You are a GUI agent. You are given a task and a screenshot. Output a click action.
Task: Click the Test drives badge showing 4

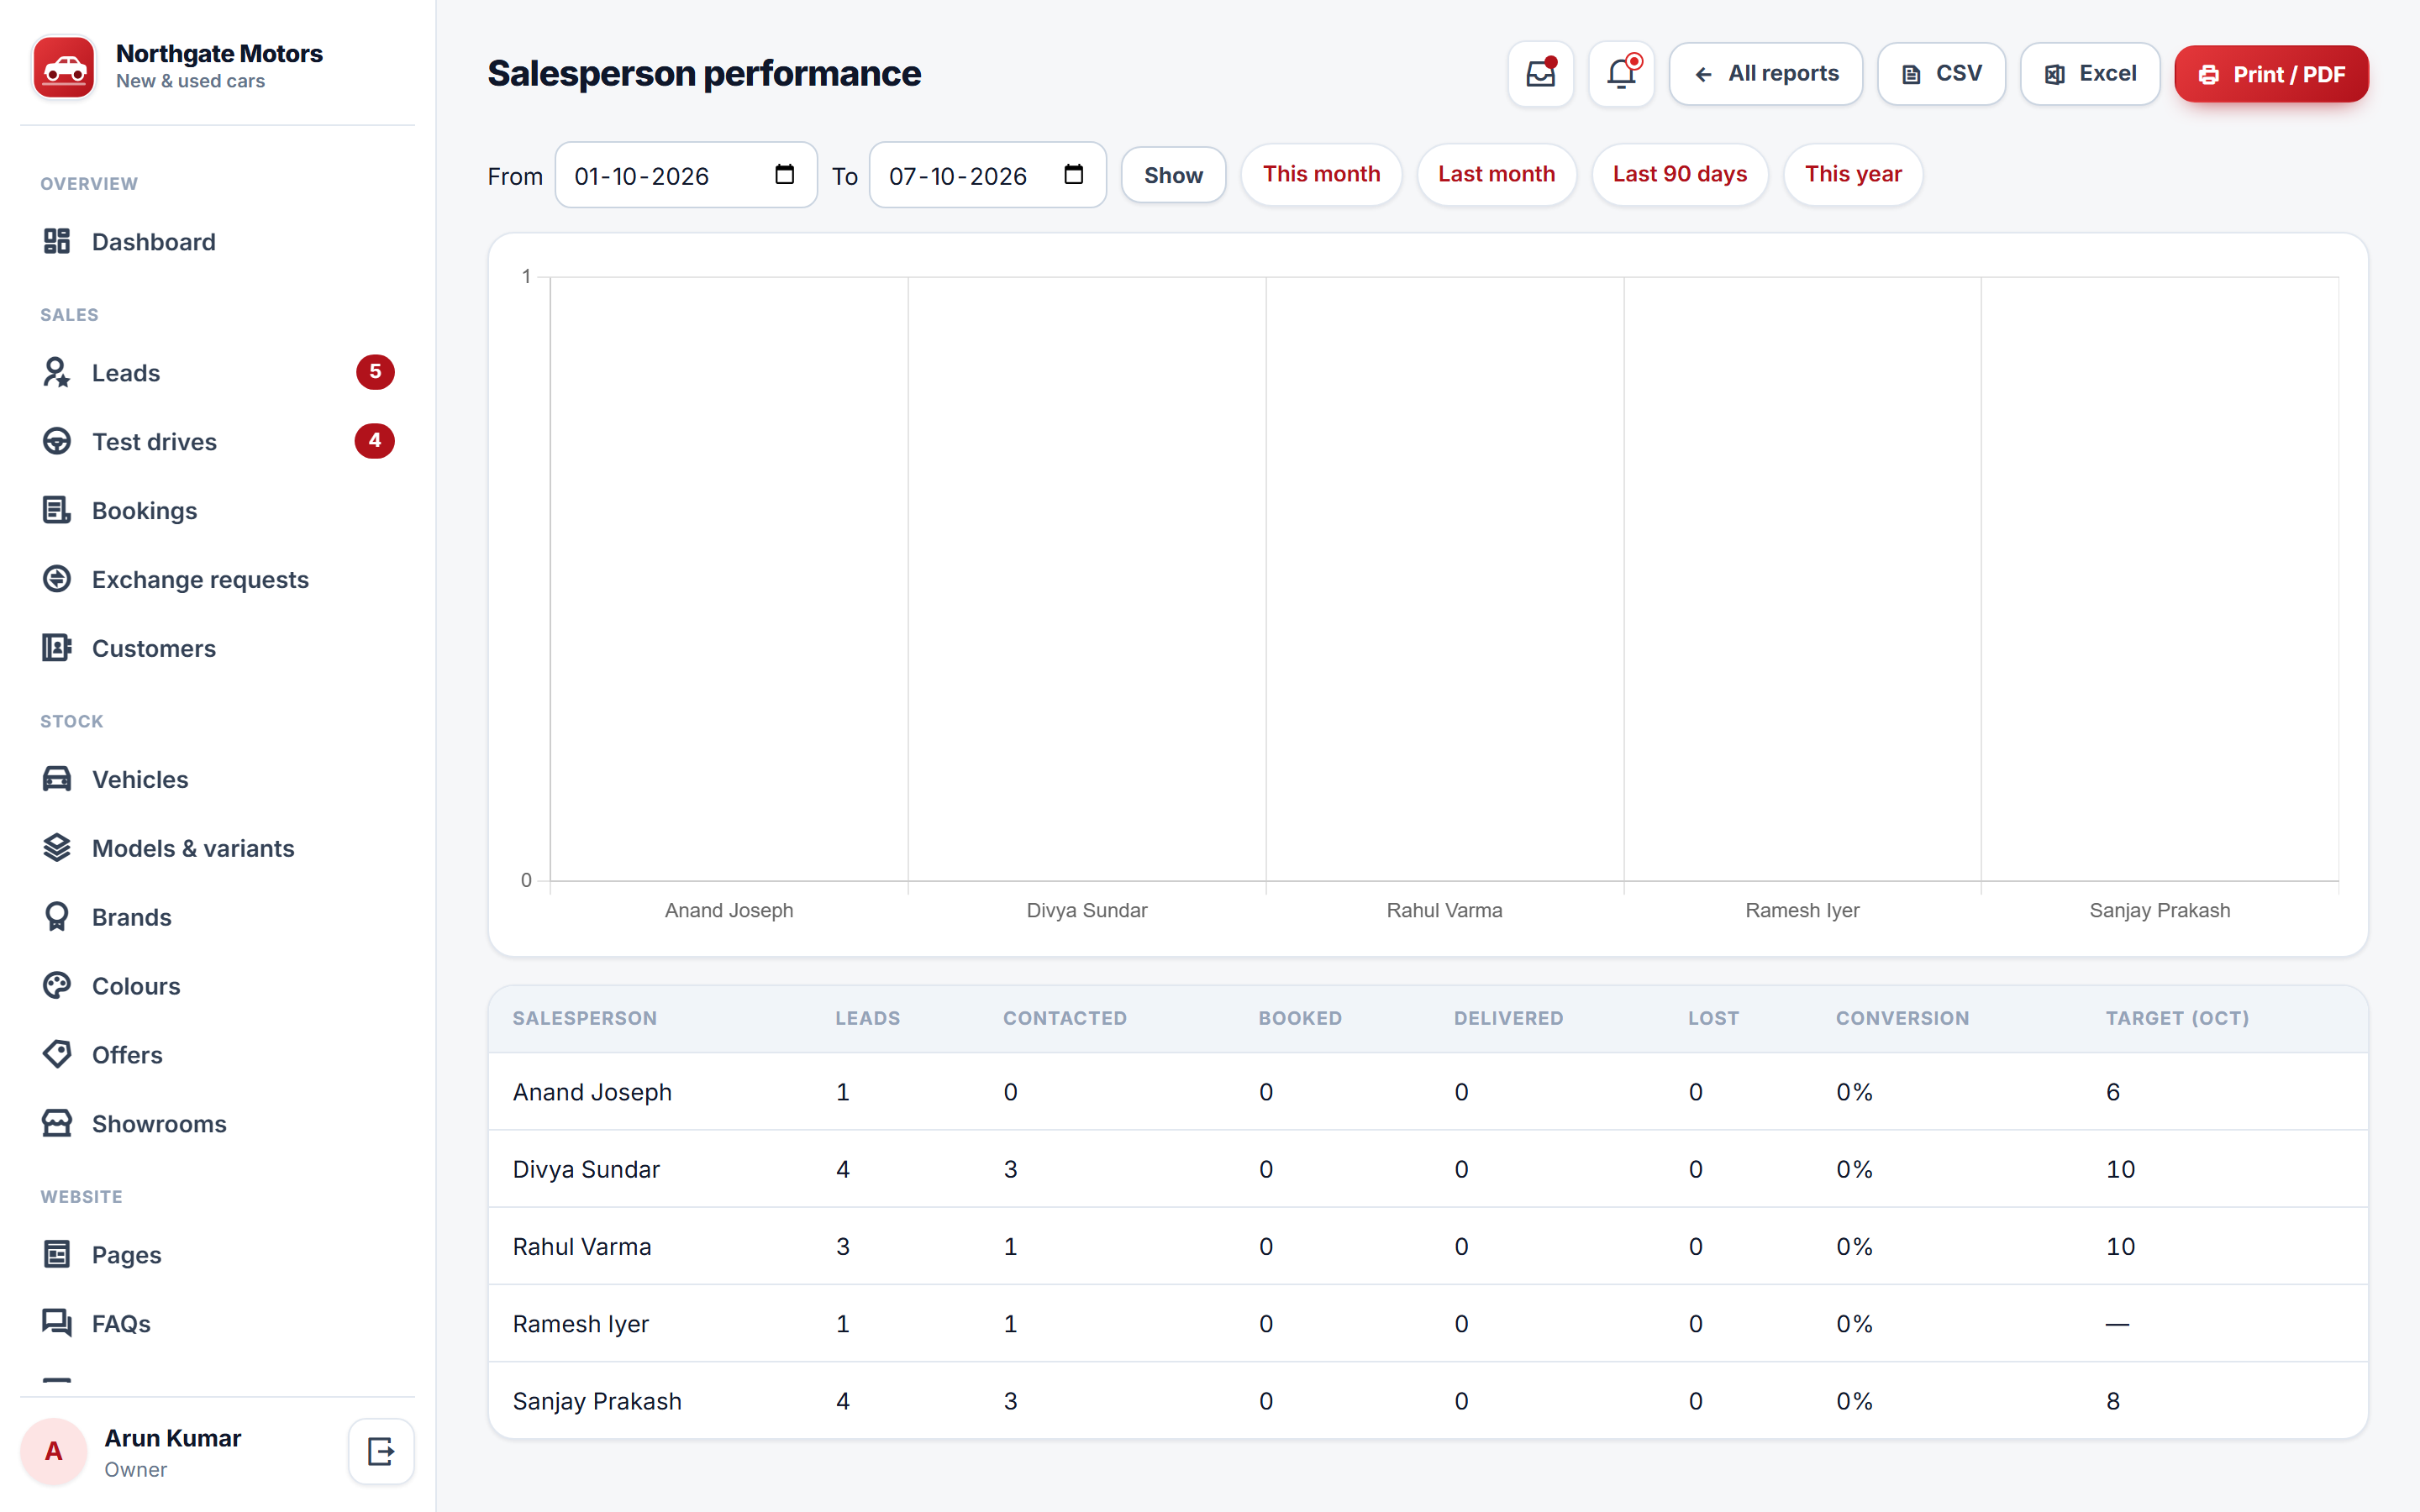[x=375, y=441]
